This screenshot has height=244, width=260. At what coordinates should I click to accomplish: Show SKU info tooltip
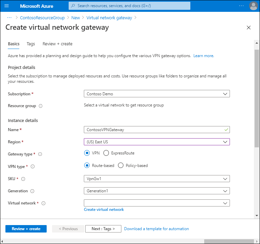tap(23, 179)
